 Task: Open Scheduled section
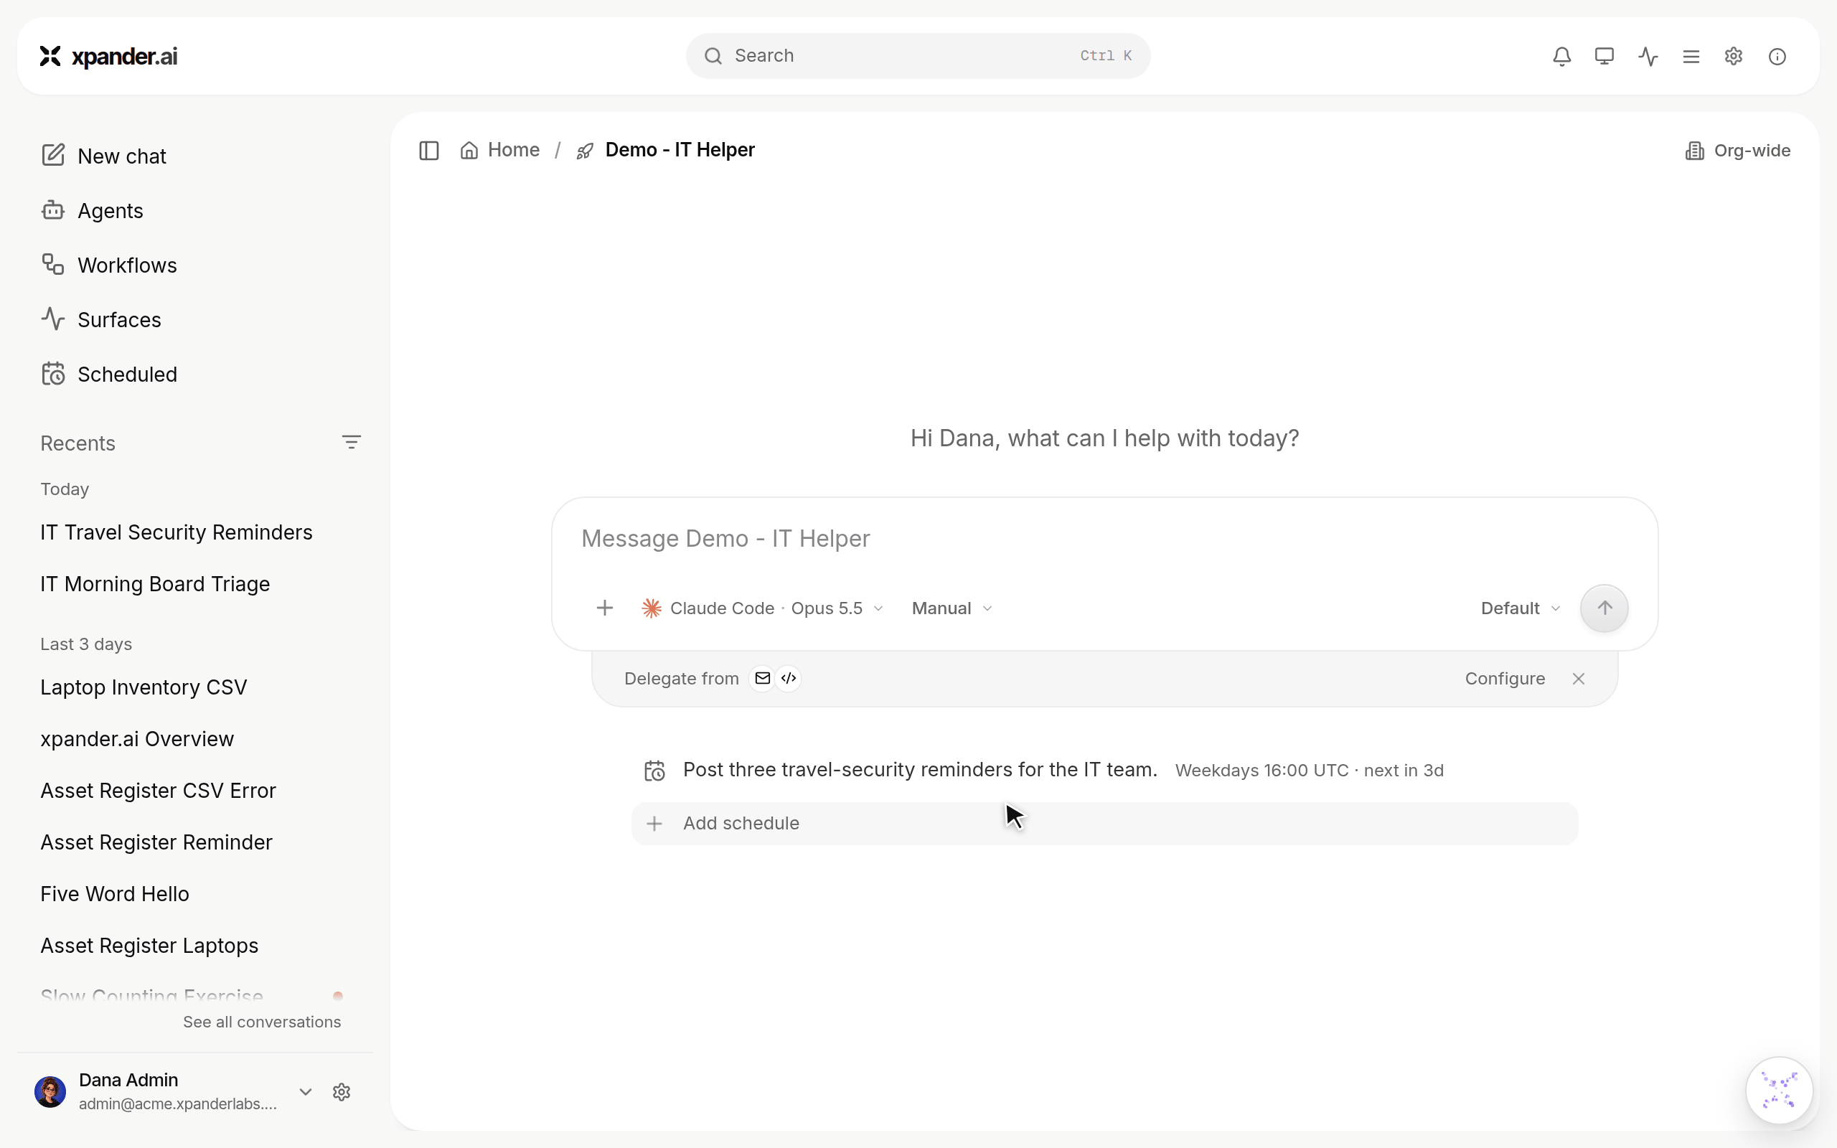(108, 375)
